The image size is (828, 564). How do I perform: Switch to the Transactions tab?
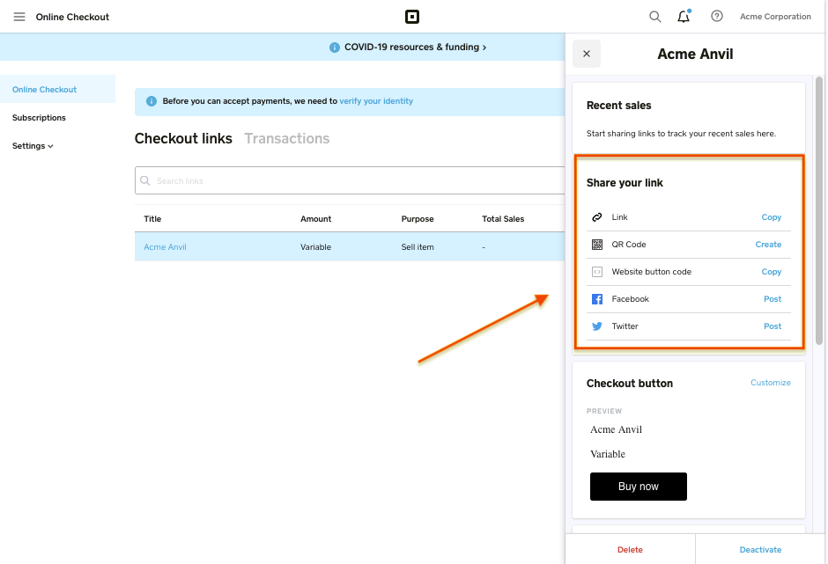pyautogui.click(x=287, y=138)
